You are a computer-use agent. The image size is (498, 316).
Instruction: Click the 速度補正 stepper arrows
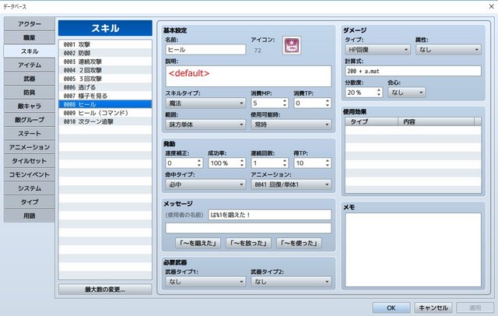pyautogui.click(x=199, y=163)
